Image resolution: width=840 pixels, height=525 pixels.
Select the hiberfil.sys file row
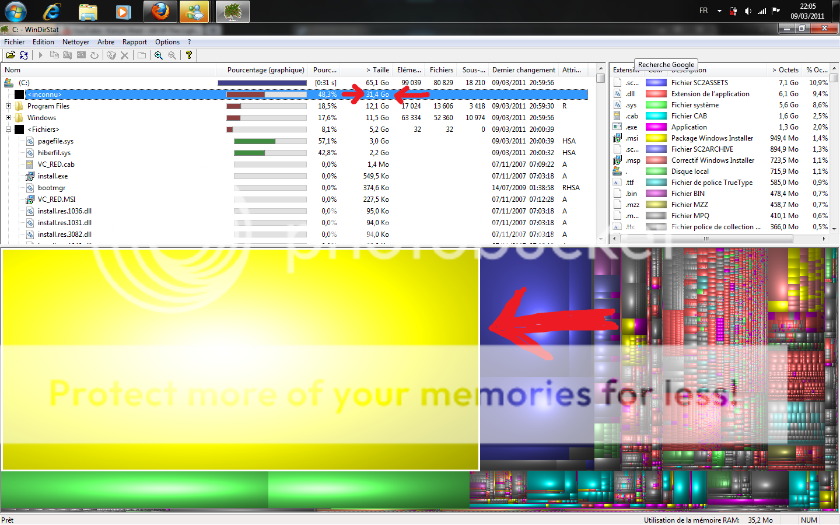[54, 153]
